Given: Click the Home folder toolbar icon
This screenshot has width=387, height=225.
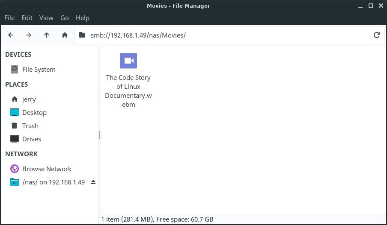Looking at the screenshot, I should pyautogui.click(x=65, y=35).
